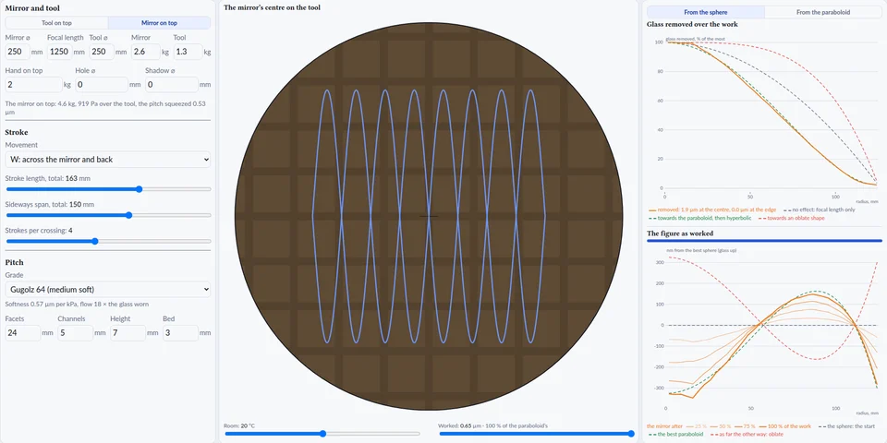The height and width of the screenshot is (443, 887).
Task: Adjust the Room temperature slider
Action: [322, 434]
